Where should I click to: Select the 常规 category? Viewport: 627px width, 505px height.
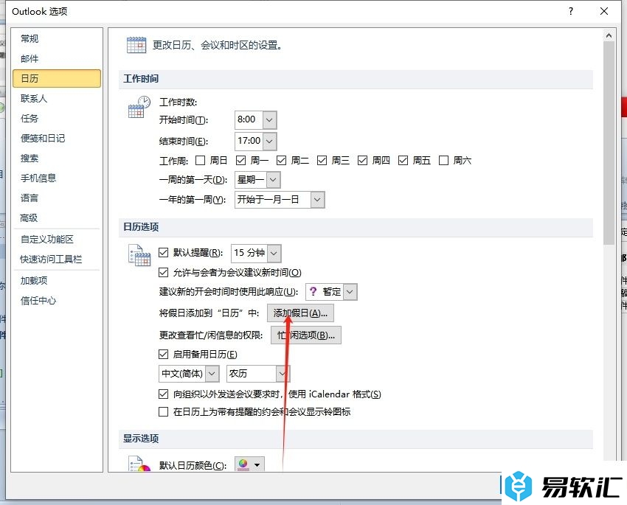(57, 39)
